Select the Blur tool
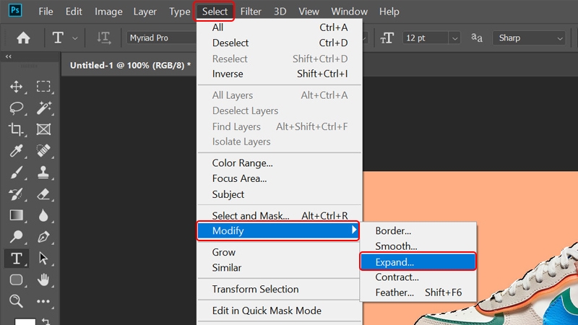The height and width of the screenshot is (325, 578). (x=43, y=215)
